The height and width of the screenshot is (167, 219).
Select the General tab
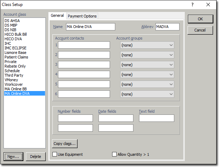point(57,16)
